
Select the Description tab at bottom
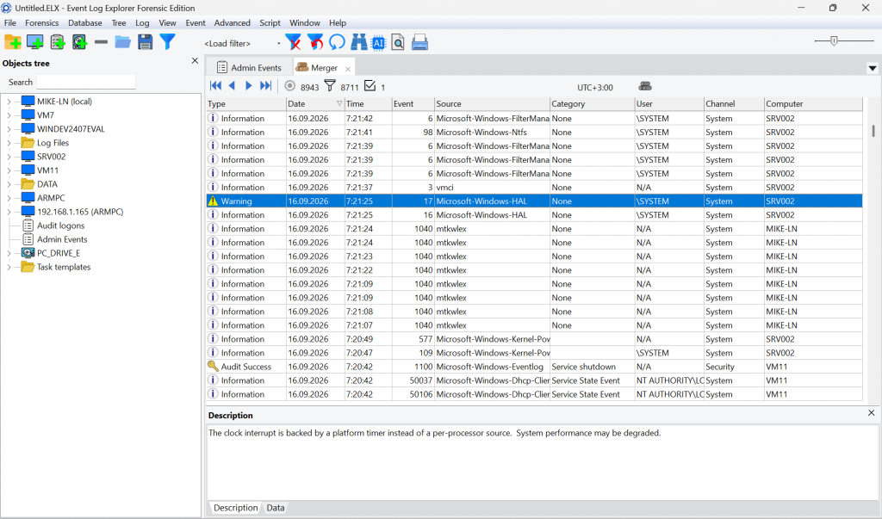pyautogui.click(x=235, y=508)
